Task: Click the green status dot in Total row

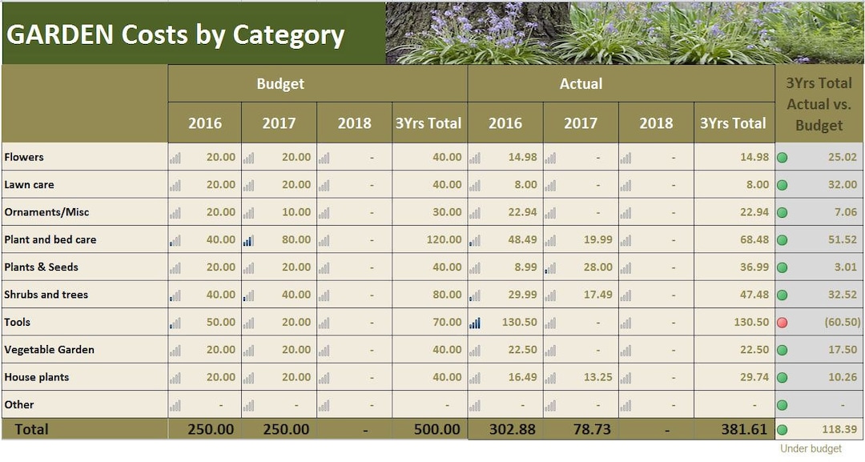Action: pos(782,430)
